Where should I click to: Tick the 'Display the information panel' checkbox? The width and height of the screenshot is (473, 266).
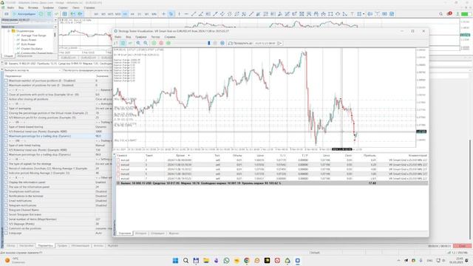pos(6,183)
